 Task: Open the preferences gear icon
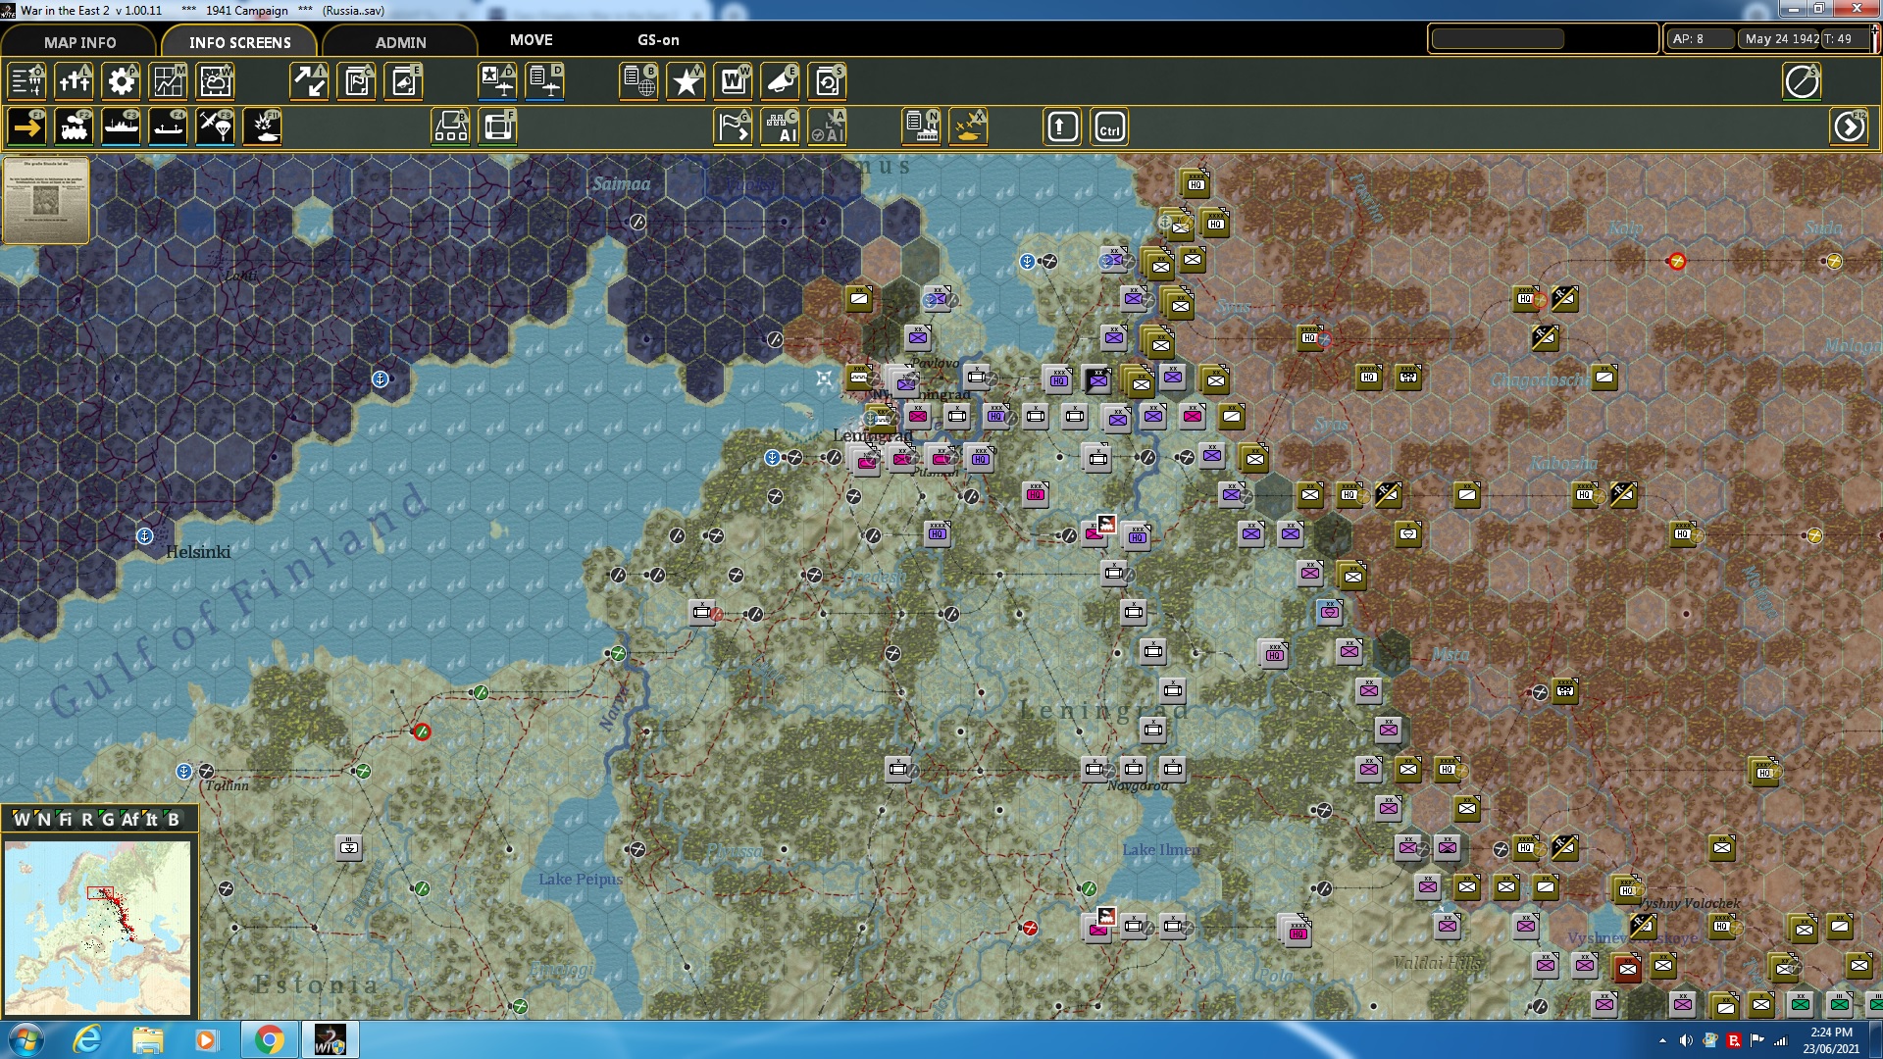tap(121, 81)
